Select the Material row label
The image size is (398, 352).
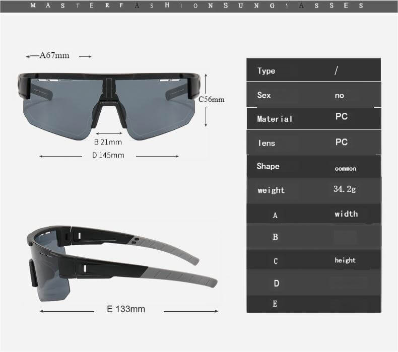[275, 119]
